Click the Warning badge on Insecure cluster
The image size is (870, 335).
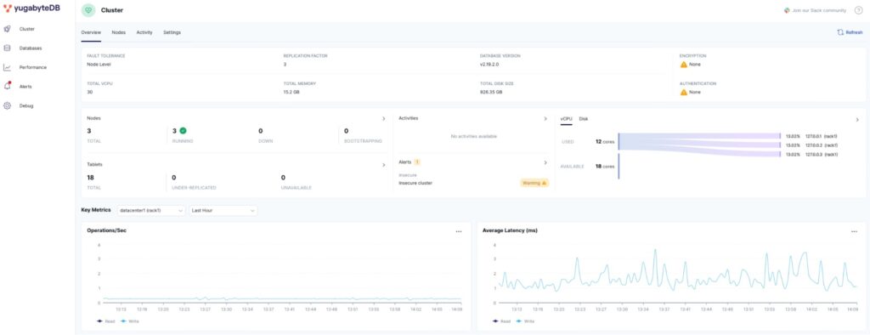tap(534, 183)
